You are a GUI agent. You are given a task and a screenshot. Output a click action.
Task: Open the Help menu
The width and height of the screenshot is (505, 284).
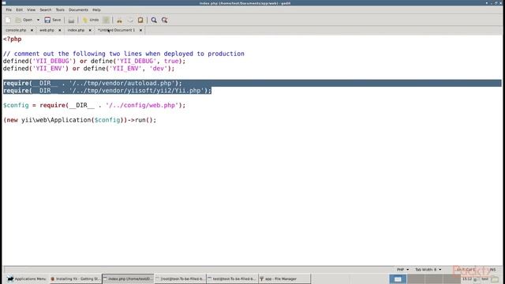click(96, 9)
